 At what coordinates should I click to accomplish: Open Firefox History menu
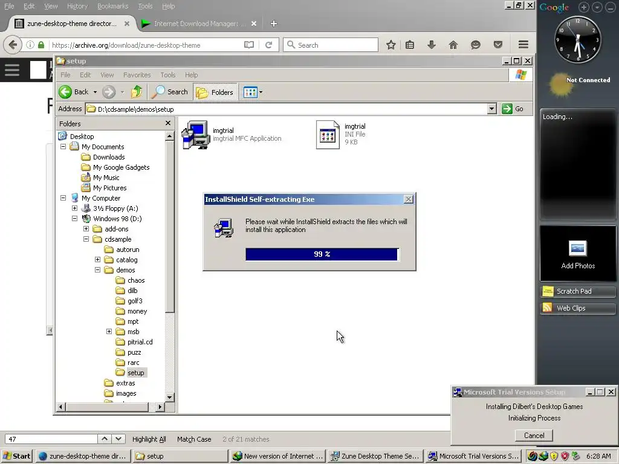coord(77,6)
